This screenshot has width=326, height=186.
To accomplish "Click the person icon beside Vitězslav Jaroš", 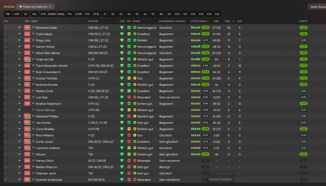I will (33, 173).
